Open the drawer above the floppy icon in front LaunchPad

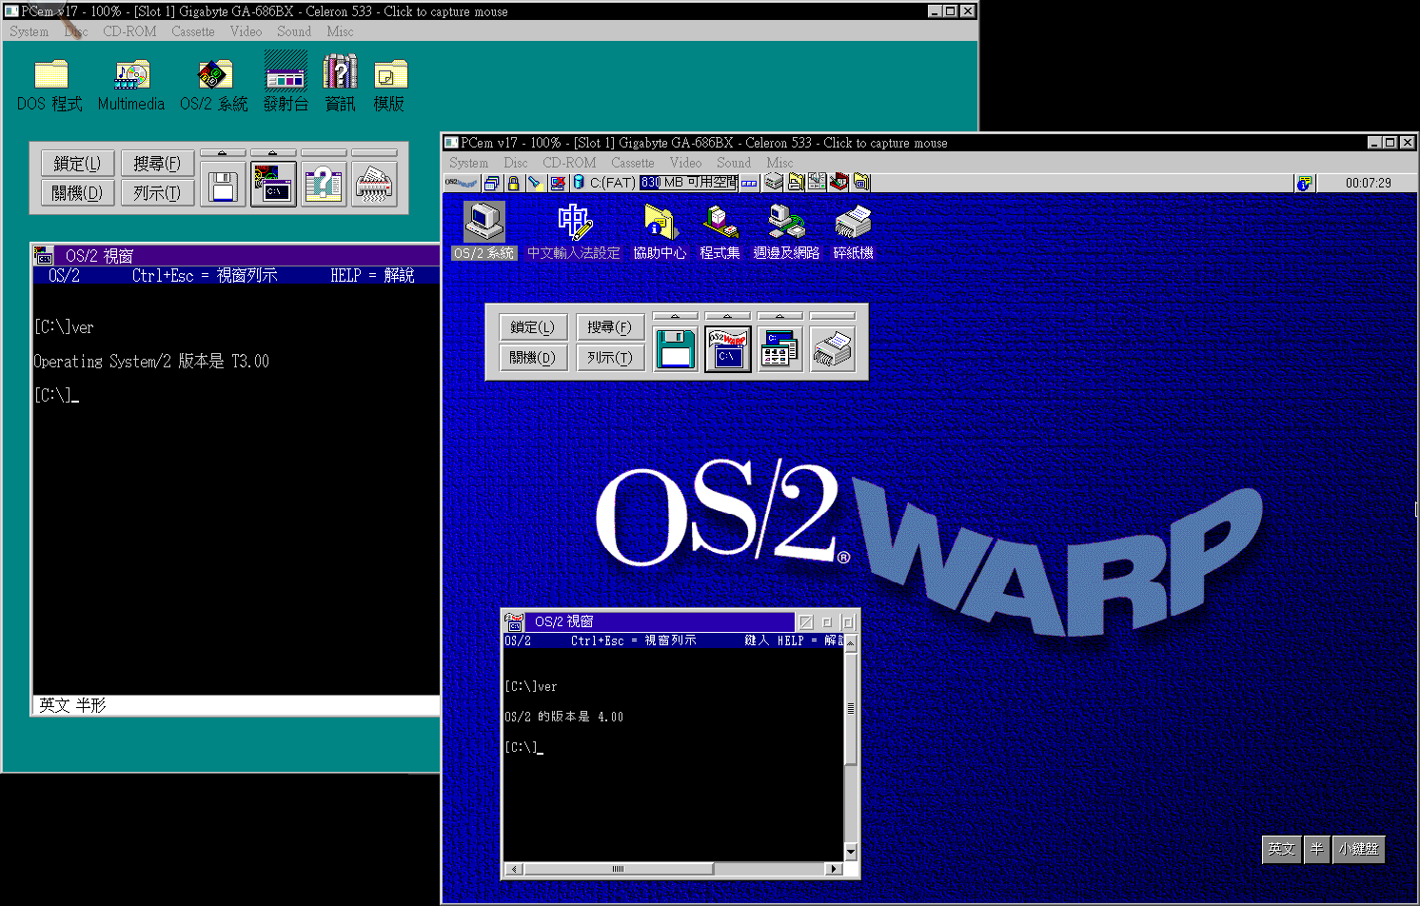coord(677,316)
